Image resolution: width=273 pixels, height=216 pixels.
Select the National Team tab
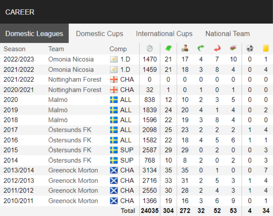(x=227, y=34)
